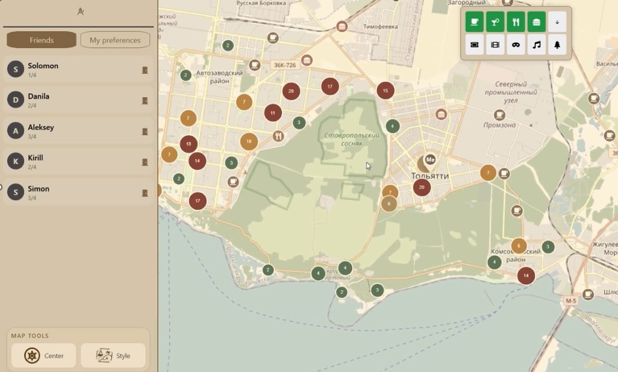Image resolution: width=618 pixels, height=372 pixels.
Task: Select friend Aleksey in the list
Action: pos(78,131)
